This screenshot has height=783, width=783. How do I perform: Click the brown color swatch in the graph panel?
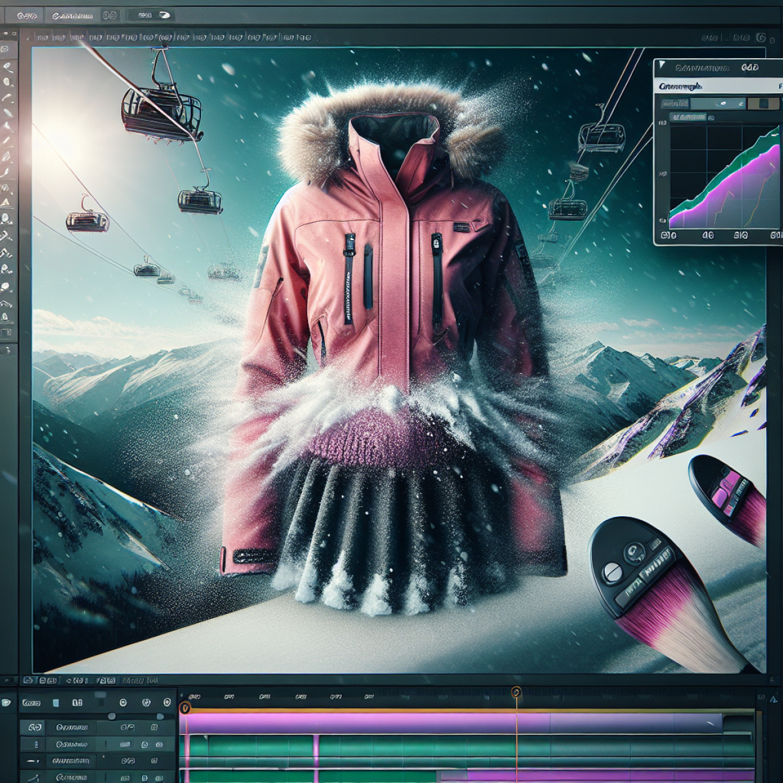763,104
